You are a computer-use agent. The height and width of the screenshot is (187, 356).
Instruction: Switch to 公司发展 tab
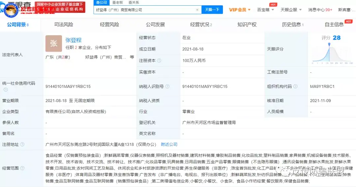(x=155, y=24)
